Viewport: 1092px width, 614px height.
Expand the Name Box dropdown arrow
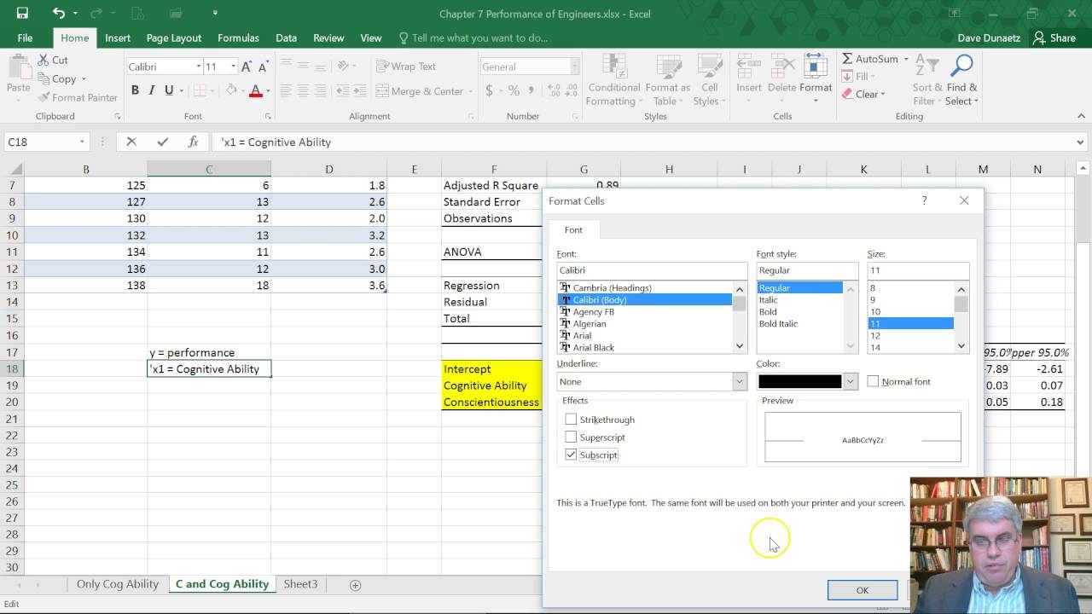[x=83, y=142]
